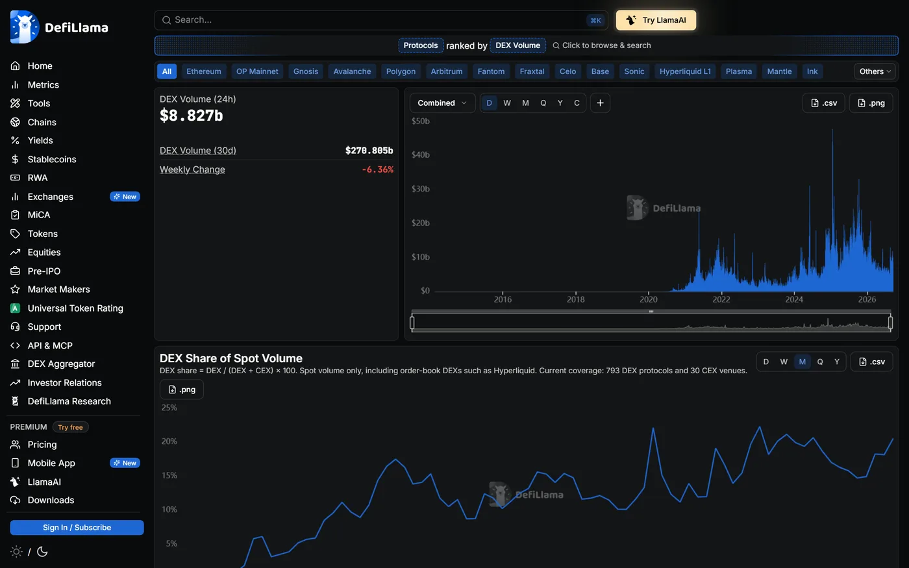Select Monthly interval on DEX Volume chart

tap(525, 103)
